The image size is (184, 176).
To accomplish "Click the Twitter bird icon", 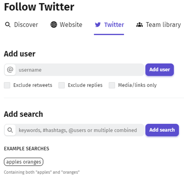I will (98, 25).
